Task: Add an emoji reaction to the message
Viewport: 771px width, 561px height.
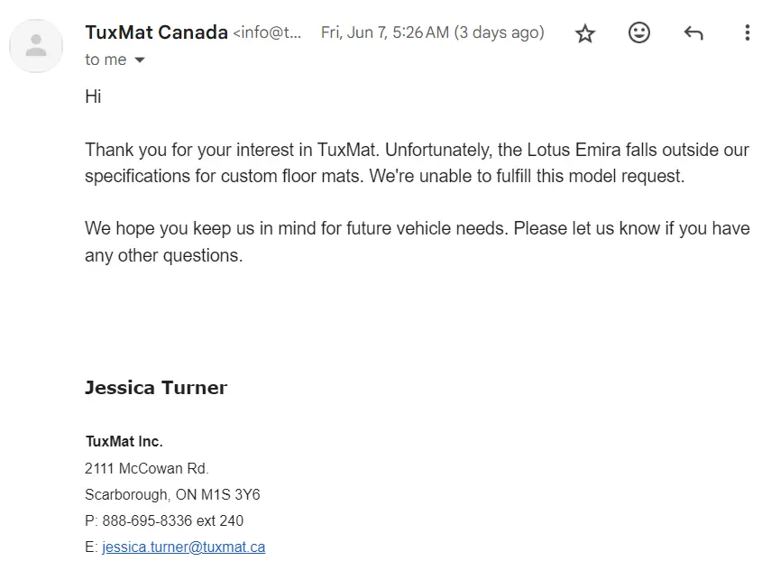Action: pyautogui.click(x=639, y=33)
